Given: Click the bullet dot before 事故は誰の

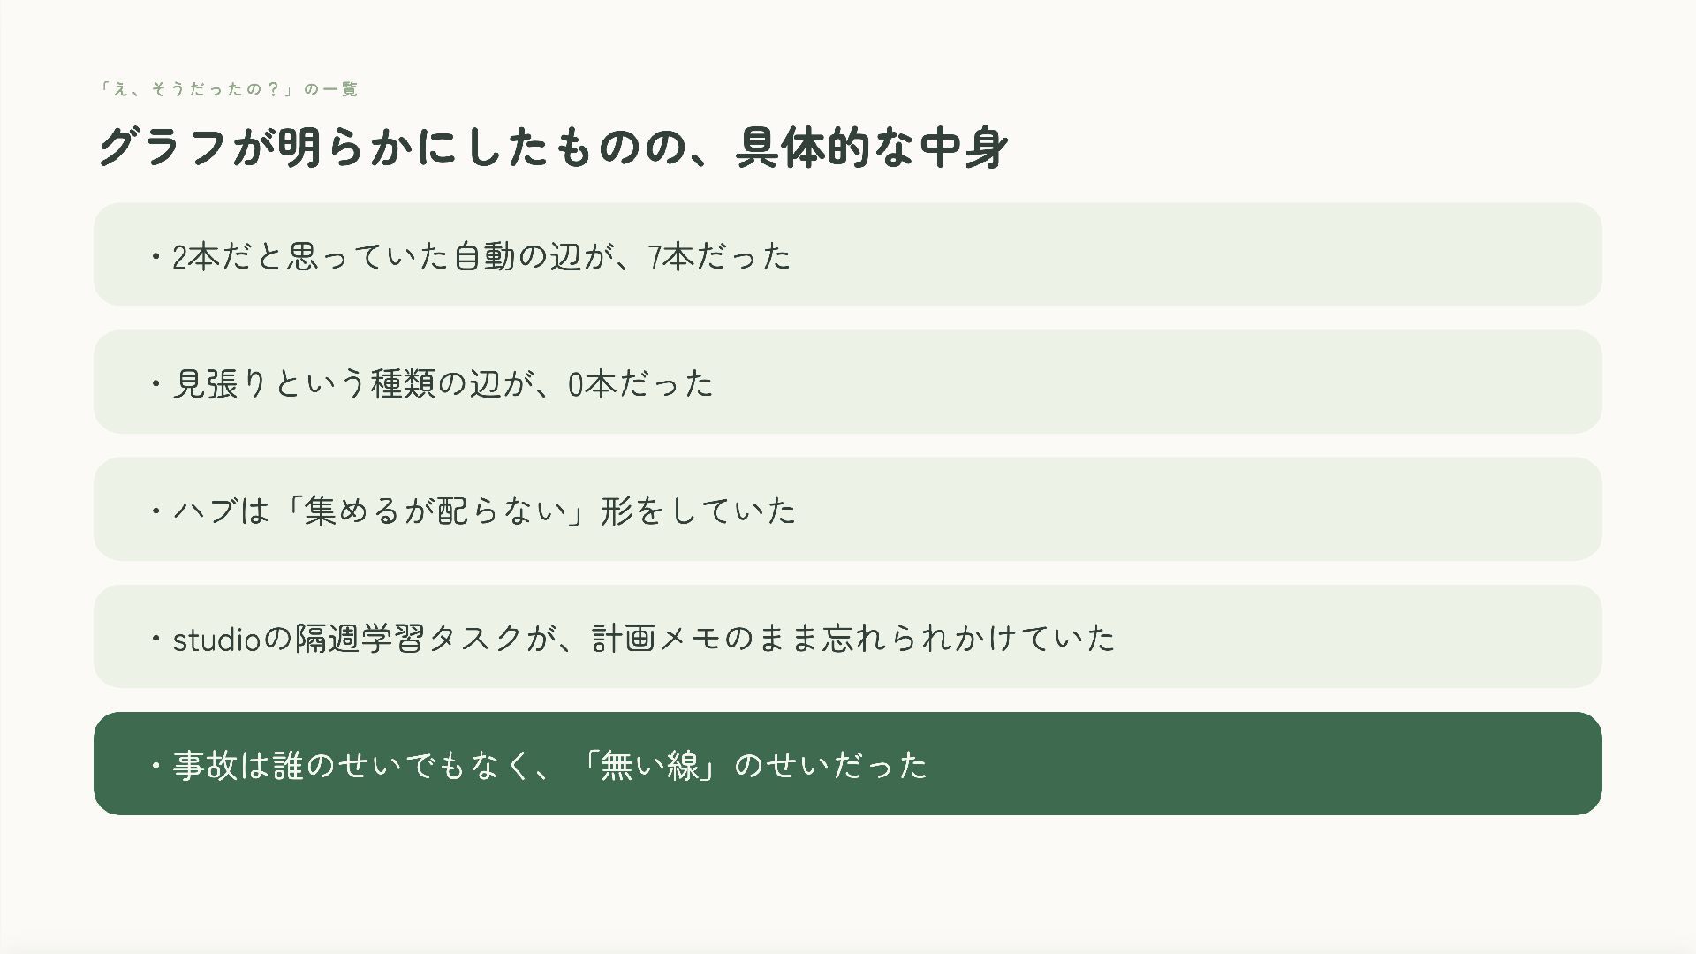Looking at the screenshot, I should pos(155,766).
